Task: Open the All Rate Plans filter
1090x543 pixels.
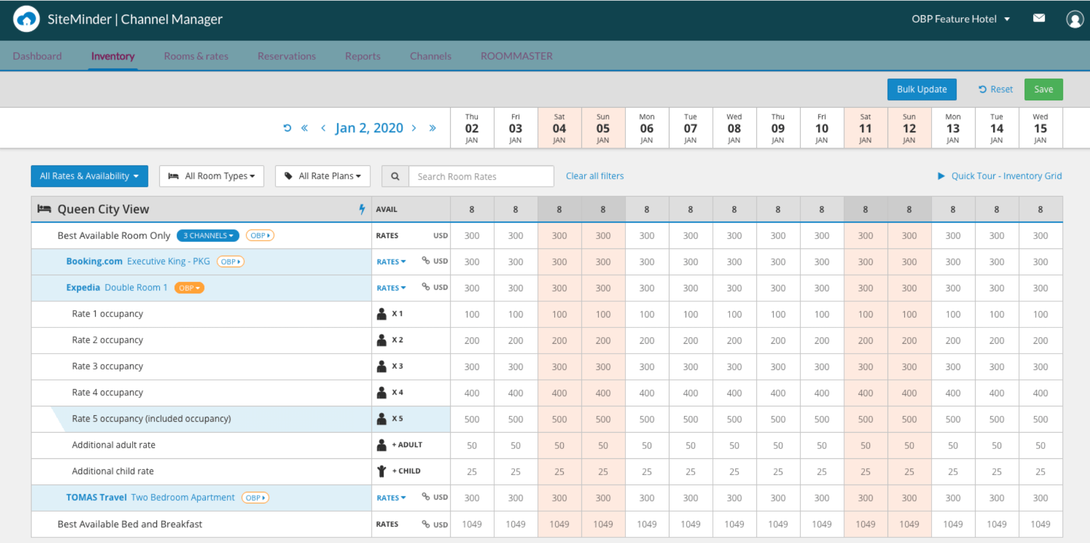Action: pyautogui.click(x=323, y=176)
